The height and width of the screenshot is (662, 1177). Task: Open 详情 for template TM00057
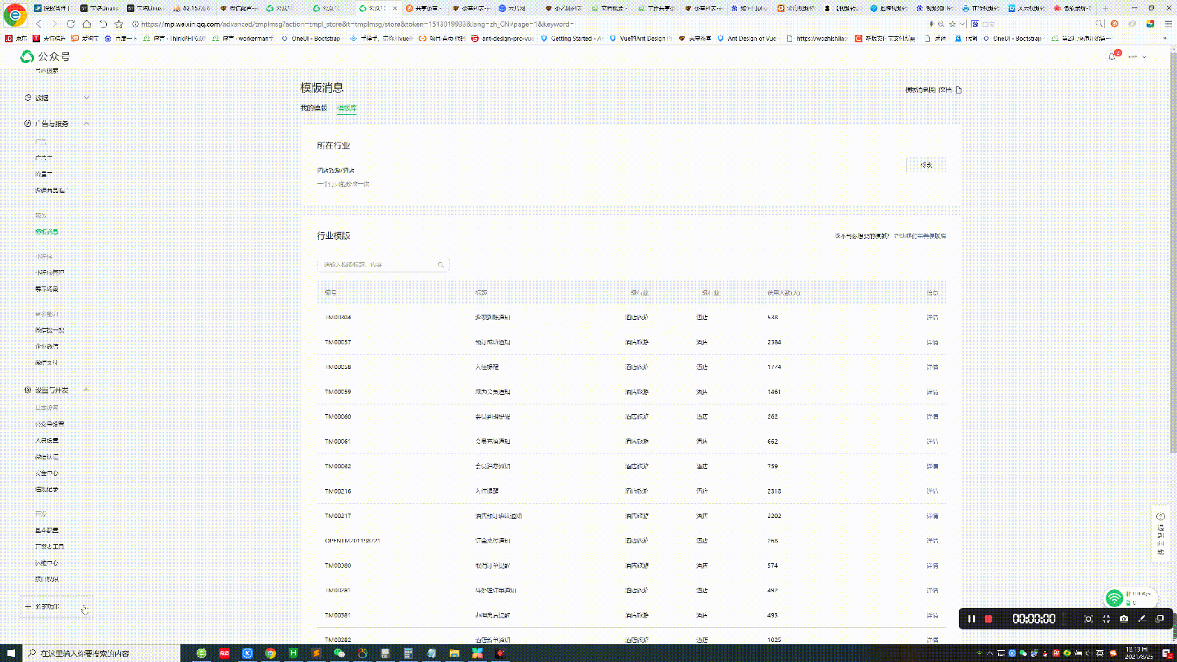click(x=932, y=342)
